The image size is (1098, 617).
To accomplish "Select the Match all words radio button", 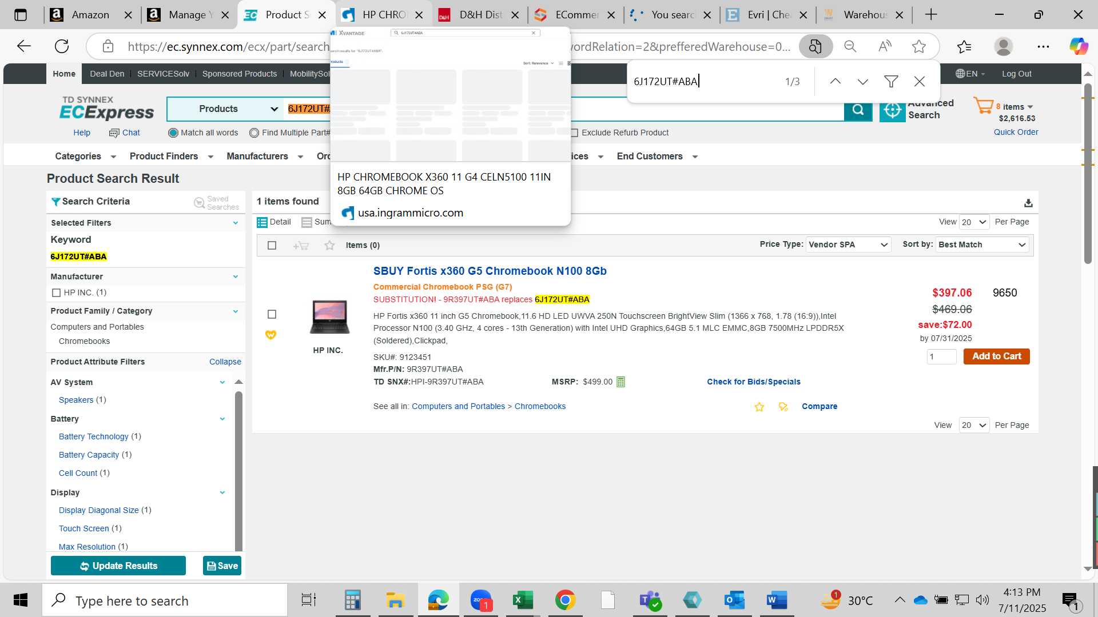I will (173, 133).
